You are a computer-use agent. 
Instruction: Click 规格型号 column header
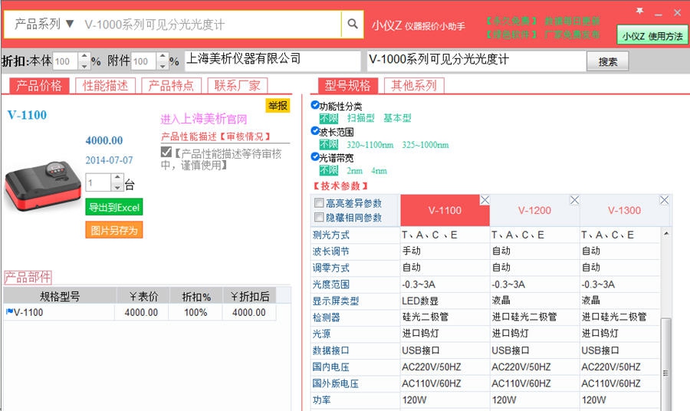(x=60, y=296)
